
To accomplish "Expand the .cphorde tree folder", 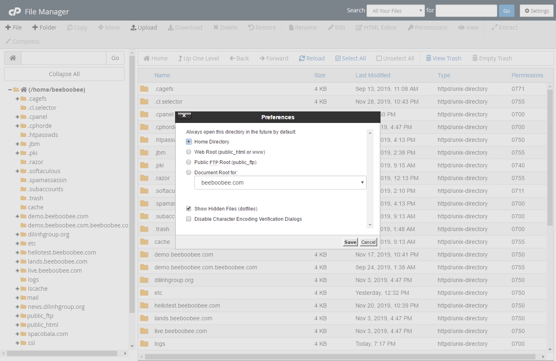I will click(x=18, y=126).
